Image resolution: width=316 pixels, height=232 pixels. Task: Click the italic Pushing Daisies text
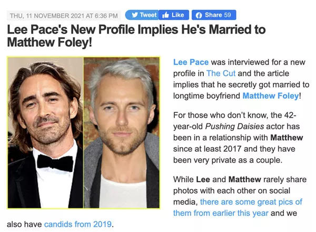(234, 126)
